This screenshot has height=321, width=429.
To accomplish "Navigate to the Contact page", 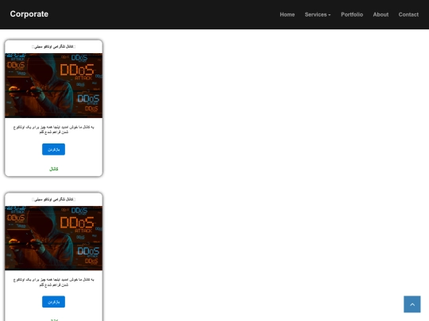I will (x=408, y=15).
